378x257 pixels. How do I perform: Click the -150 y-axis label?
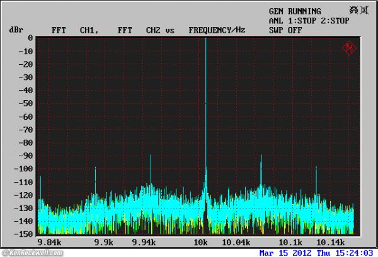tap(23, 234)
